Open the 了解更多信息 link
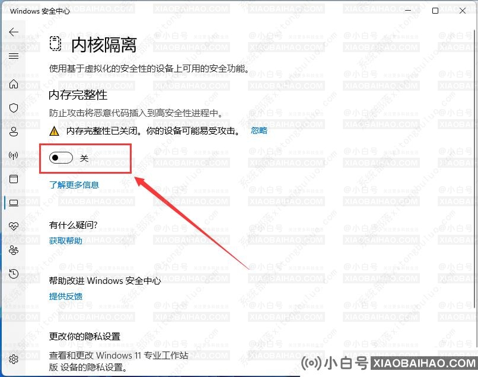Screen dimensions: 478x377 tap(74, 185)
